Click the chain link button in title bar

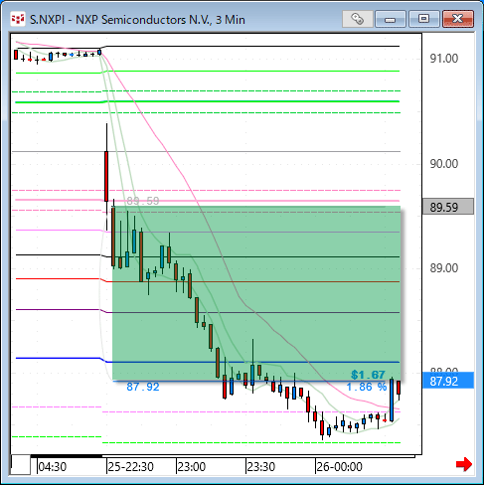tap(358, 19)
